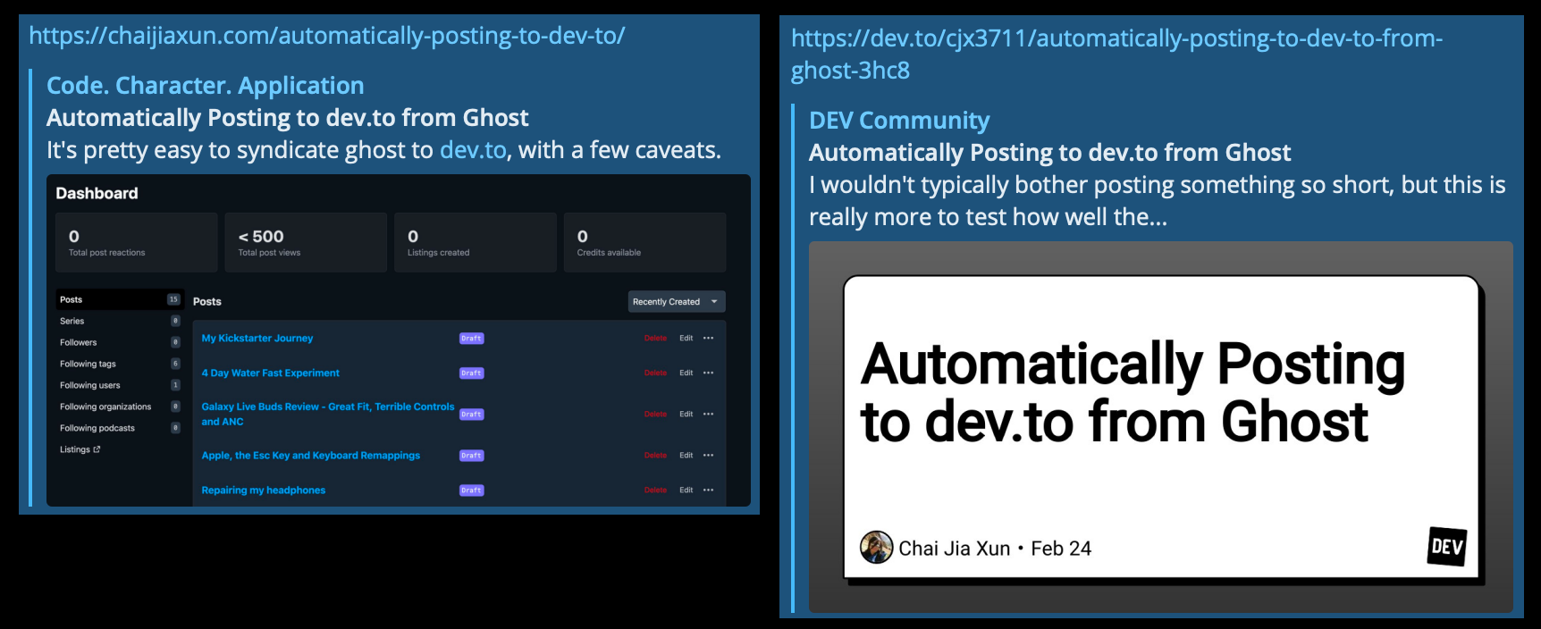Screen dimensions: 1541x629
Task: Open more options for My Kickstarter Journey
Action: (x=709, y=339)
